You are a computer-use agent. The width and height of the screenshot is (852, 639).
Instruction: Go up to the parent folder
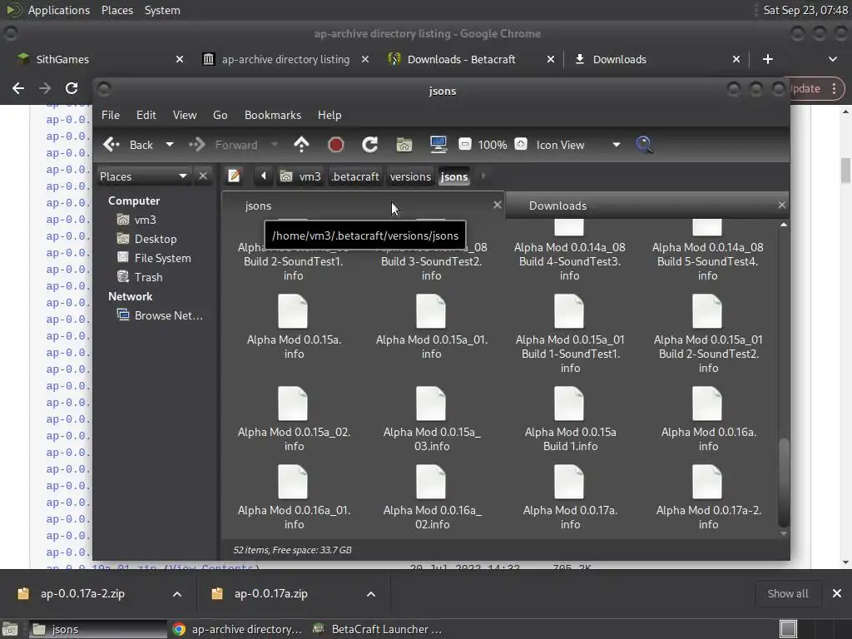click(301, 145)
